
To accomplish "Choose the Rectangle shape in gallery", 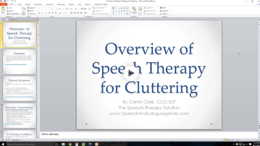I will tap(122, 8).
